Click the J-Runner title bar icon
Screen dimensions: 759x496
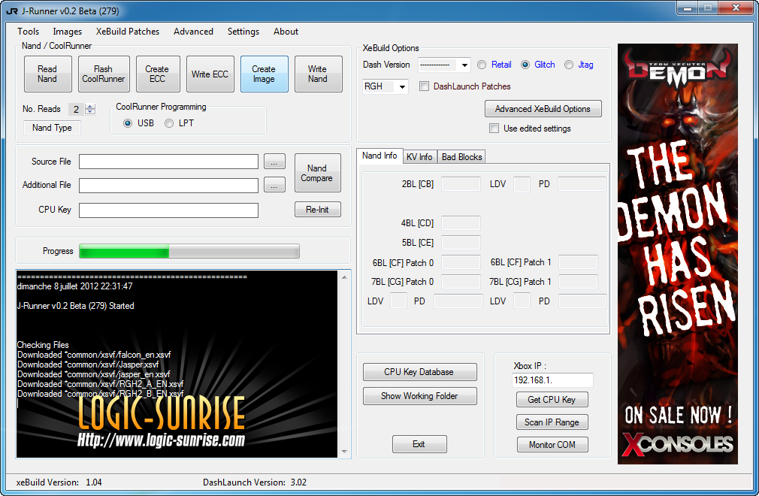point(11,11)
